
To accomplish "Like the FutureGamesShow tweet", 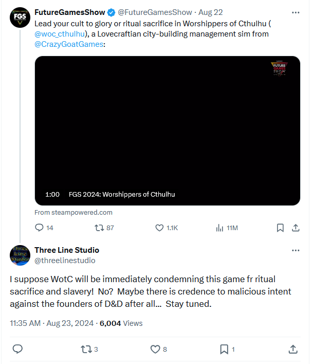I will coord(160,228).
